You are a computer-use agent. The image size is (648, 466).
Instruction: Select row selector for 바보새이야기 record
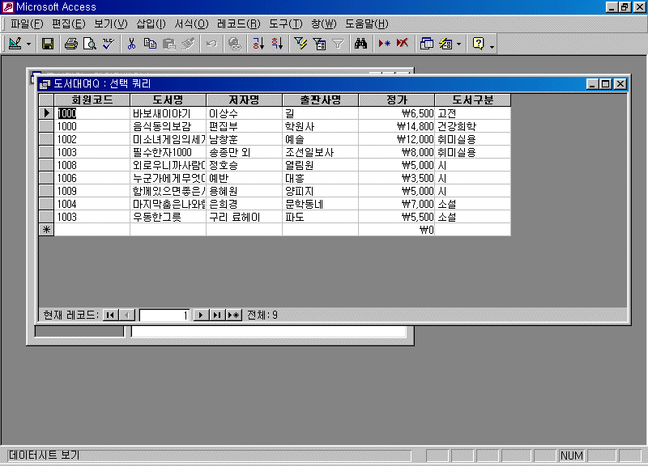(46, 113)
